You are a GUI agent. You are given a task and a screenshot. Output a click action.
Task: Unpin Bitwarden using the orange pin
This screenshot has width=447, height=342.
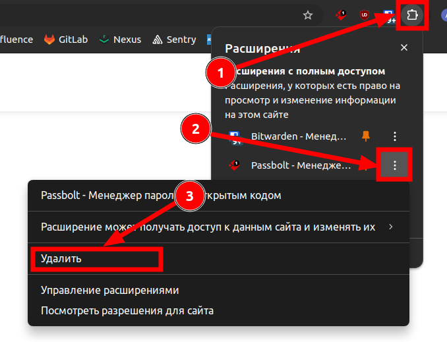pos(366,136)
